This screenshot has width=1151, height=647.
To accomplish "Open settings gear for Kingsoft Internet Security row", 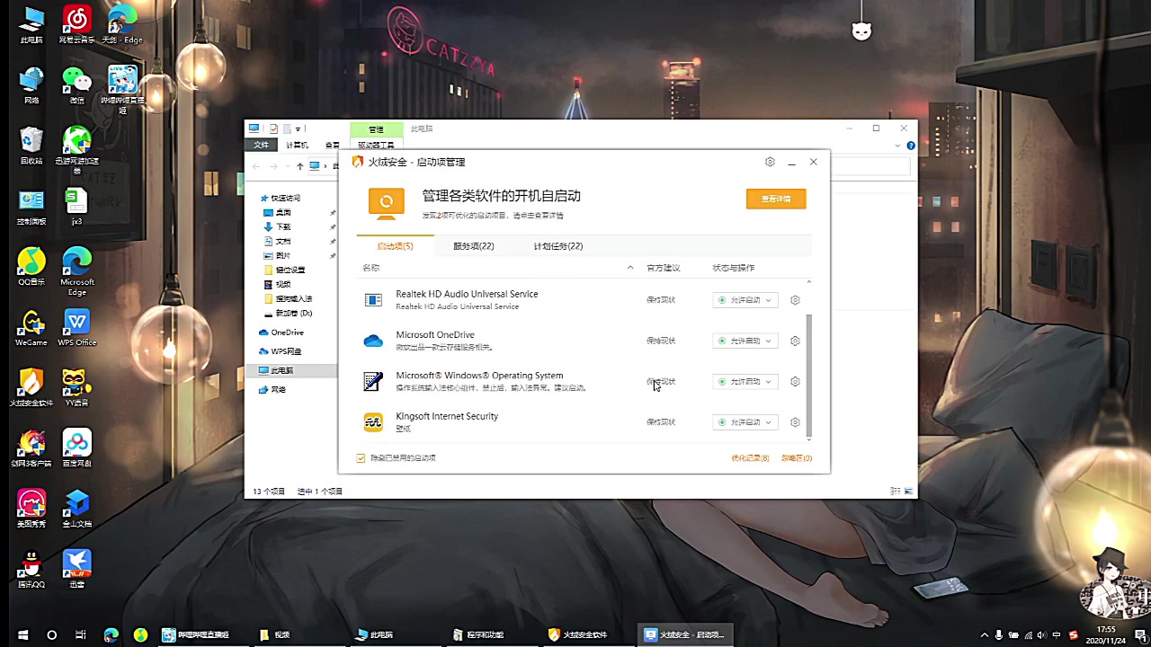I will [x=795, y=422].
